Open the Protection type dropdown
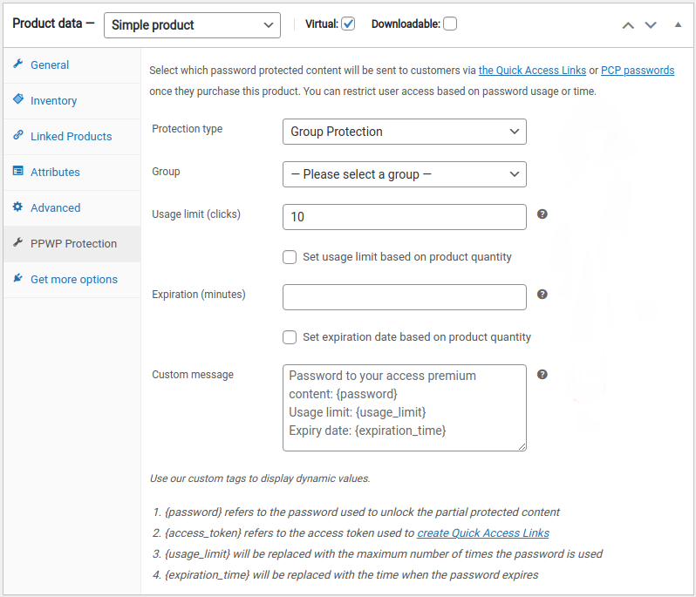 tap(404, 132)
